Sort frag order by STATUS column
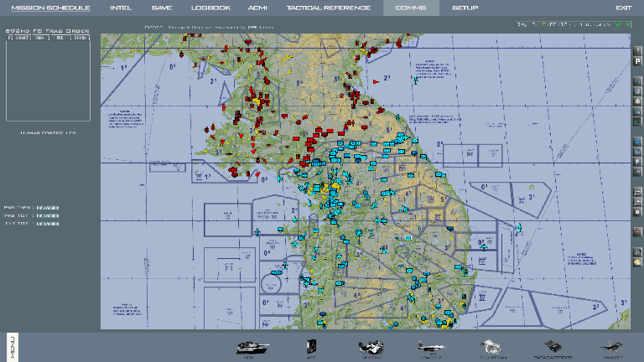This screenshot has width=644, height=362. 80,38
